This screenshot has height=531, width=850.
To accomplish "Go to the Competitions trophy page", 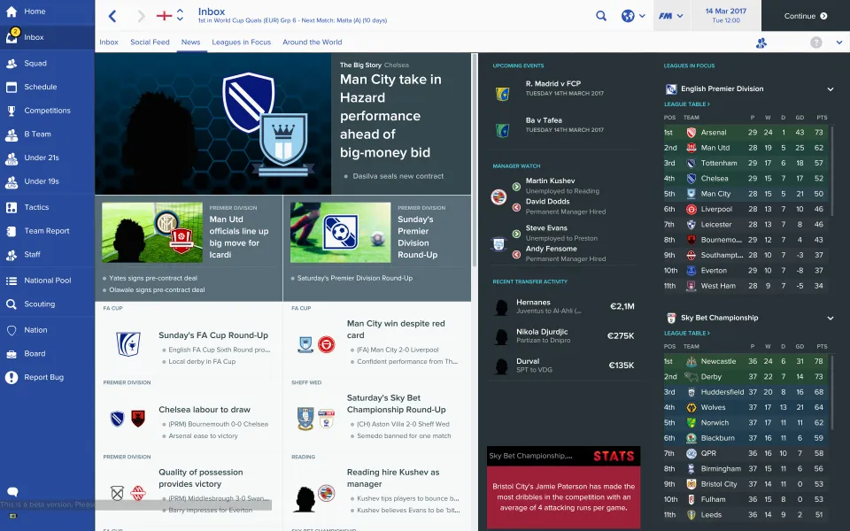I will coord(47,111).
